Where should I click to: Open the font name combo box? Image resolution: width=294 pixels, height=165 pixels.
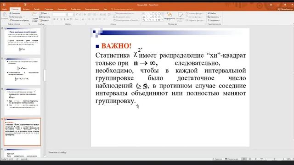(60, 14)
